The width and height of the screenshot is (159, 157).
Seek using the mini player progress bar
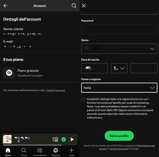coord(40,145)
